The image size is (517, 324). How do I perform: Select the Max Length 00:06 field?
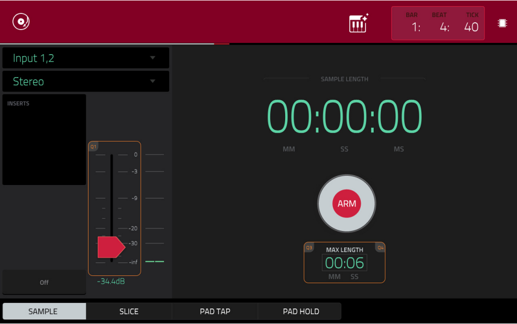[x=345, y=263]
